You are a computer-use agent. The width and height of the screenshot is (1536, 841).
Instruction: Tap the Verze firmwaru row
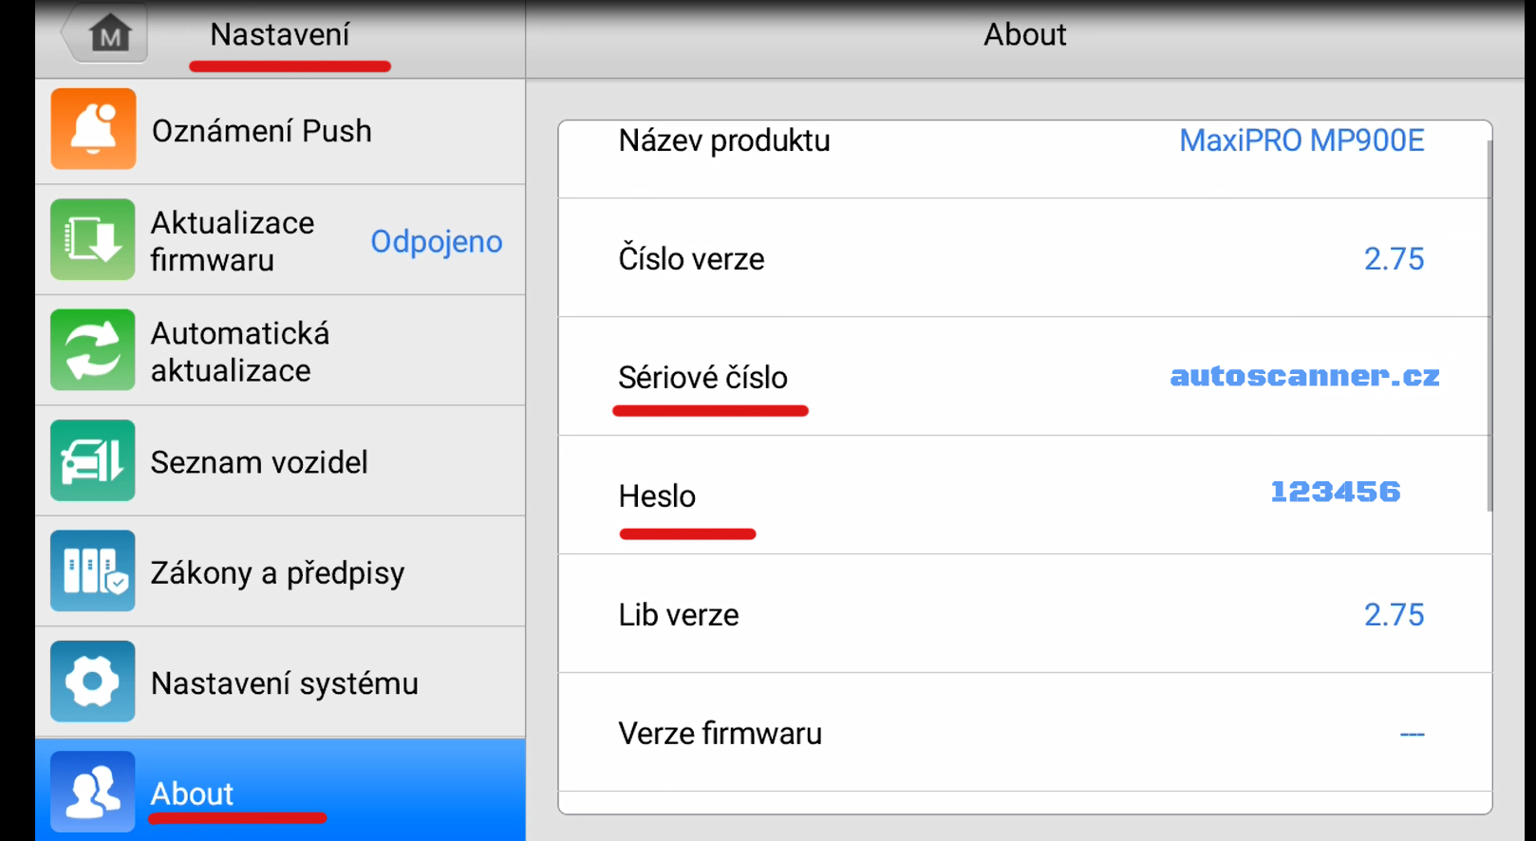[x=1024, y=733]
